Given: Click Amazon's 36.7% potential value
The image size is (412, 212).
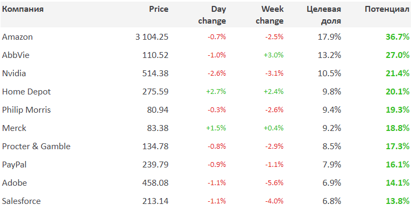Looking at the screenshot, I should [397, 37].
